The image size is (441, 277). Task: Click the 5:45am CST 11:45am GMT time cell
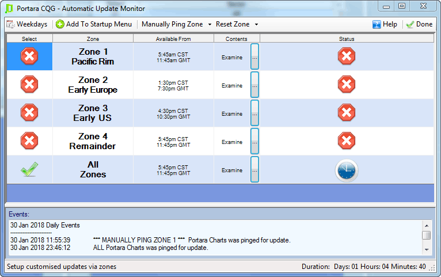173,58
